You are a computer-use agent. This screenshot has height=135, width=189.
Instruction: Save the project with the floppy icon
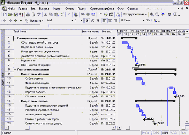(16, 15)
